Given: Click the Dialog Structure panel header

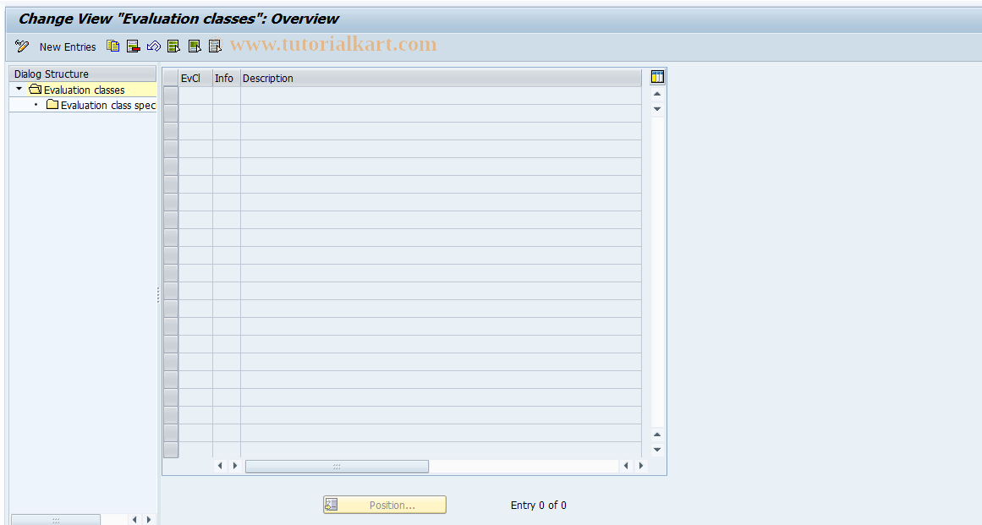Looking at the screenshot, I should pyautogui.click(x=83, y=74).
